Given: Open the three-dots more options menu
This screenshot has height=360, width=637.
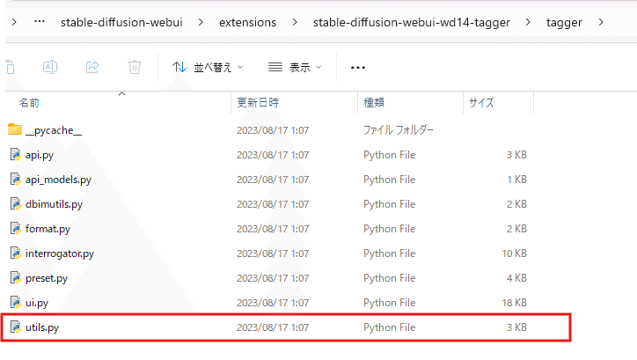Looking at the screenshot, I should click(x=357, y=67).
